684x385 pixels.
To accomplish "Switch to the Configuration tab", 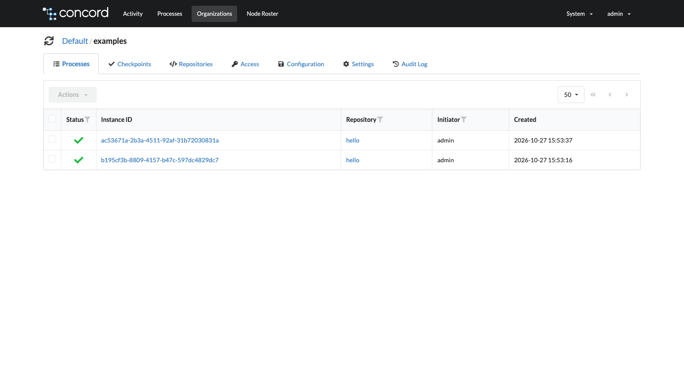I will [301, 64].
